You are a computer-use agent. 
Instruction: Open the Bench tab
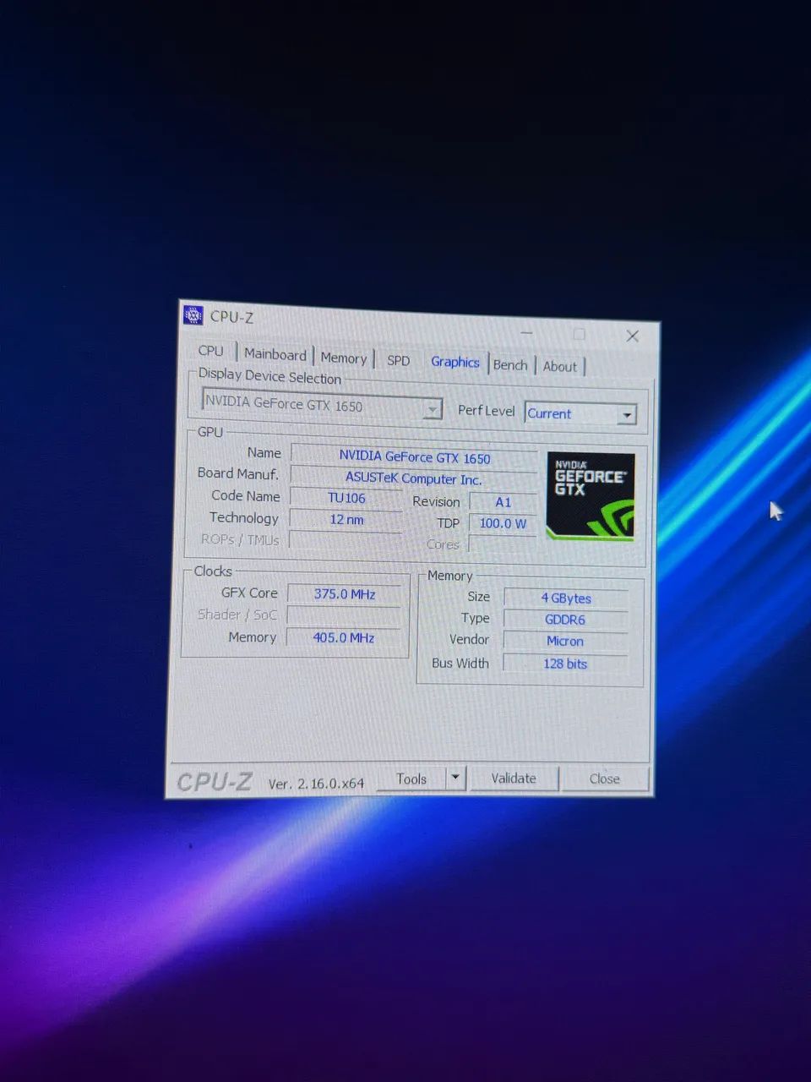pos(510,364)
